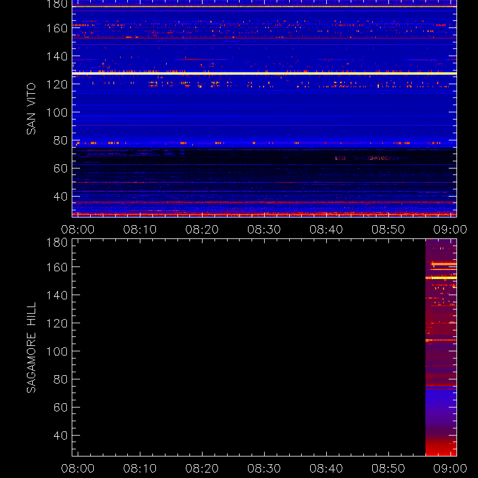Pick the 08:50 time label under SAN VITO plot
478x478 pixels.
coord(388,229)
